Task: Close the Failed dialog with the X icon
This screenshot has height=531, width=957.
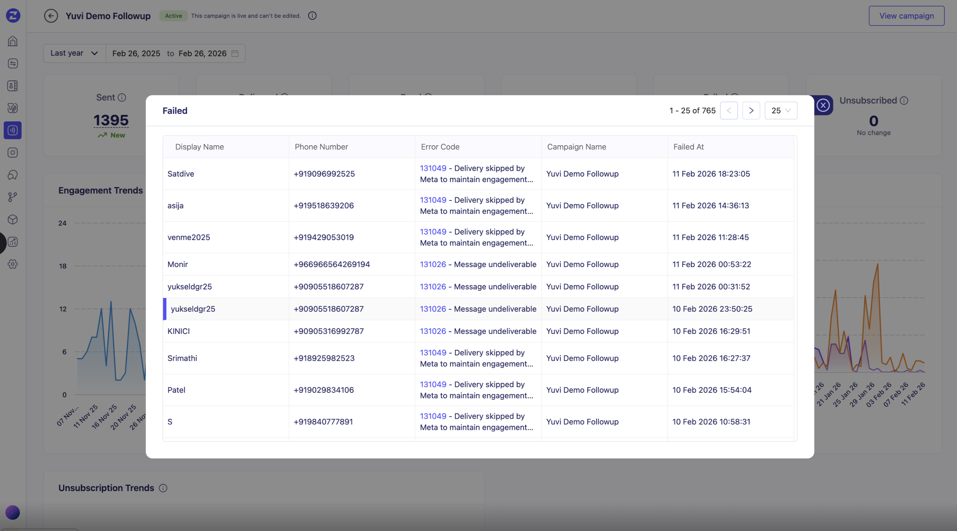Action: (x=823, y=105)
